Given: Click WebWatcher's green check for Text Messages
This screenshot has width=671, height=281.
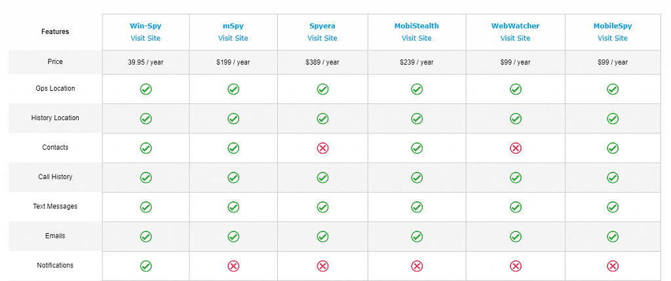Looking at the screenshot, I should tap(516, 207).
